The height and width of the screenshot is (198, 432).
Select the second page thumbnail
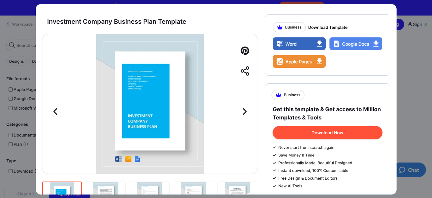(x=105, y=189)
